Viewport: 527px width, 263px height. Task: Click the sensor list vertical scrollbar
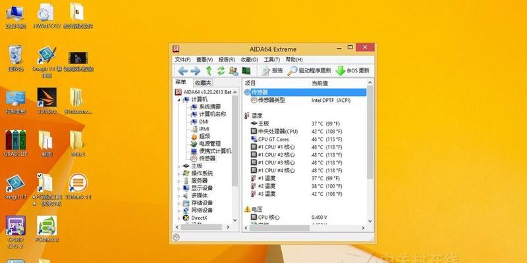point(370,133)
